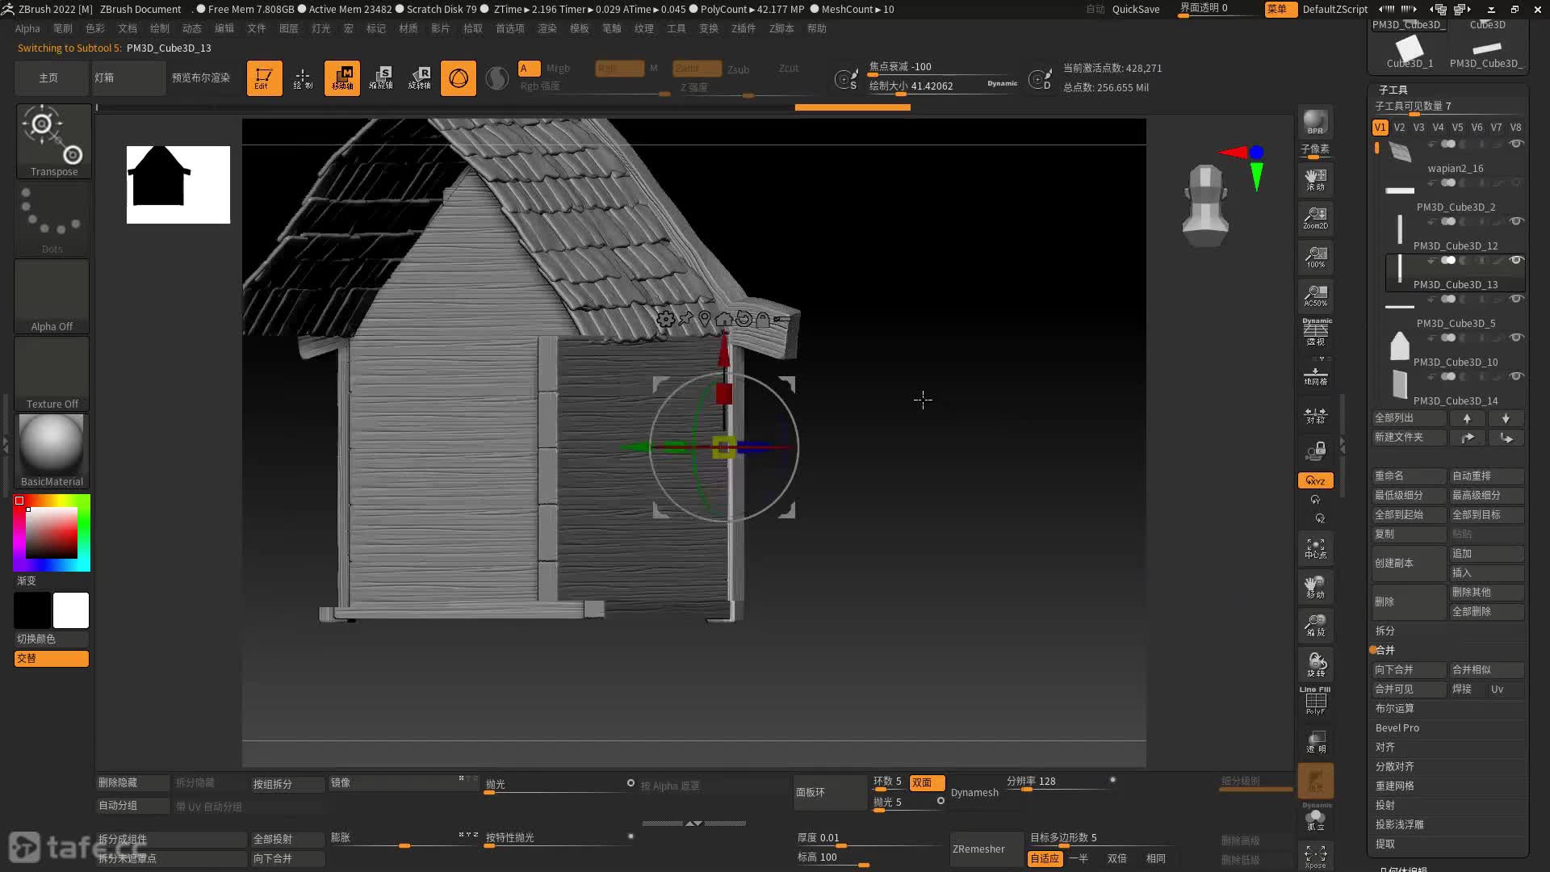Click the 旋转 view icon on right shelf
Image resolution: width=1550 pixels, height=872 pixels.
point(1315,664)
